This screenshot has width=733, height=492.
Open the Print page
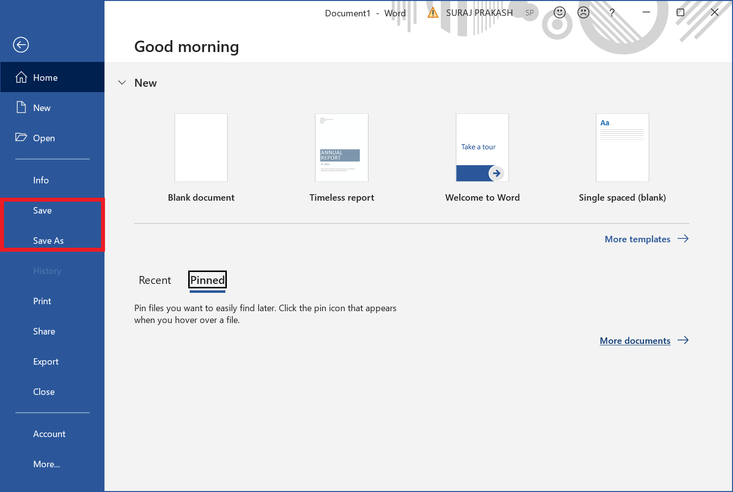tap(42, 301)
